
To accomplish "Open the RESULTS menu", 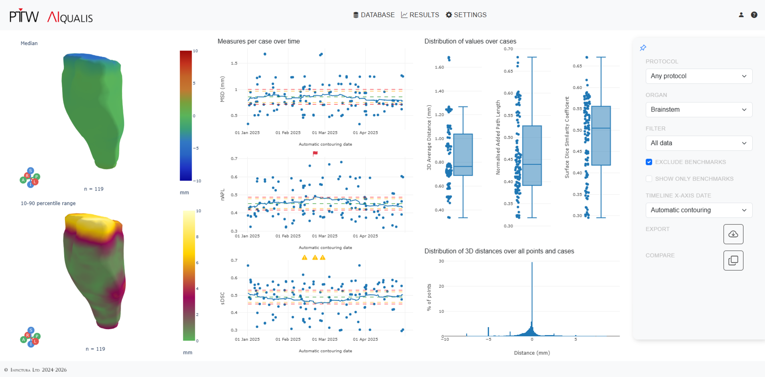I will [x=420, y=15].
